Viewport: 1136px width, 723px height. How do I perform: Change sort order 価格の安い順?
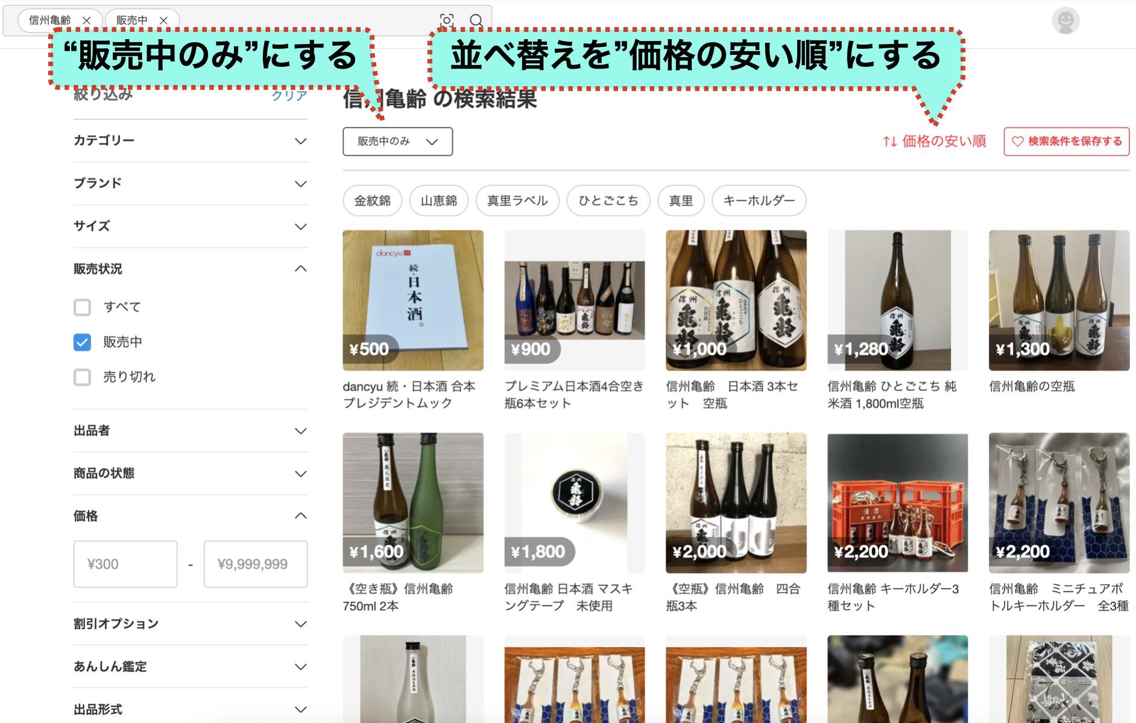(935, 142)
